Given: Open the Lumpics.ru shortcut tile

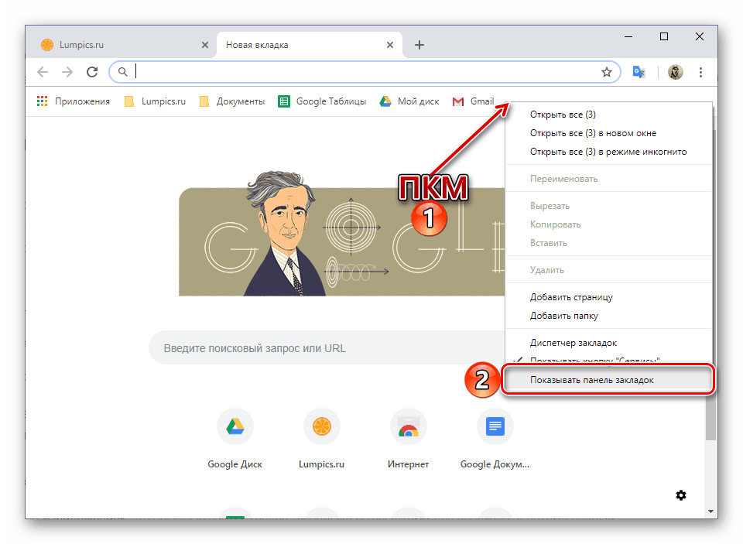Looking at the screenshot, I should click(x=322, y=438).
